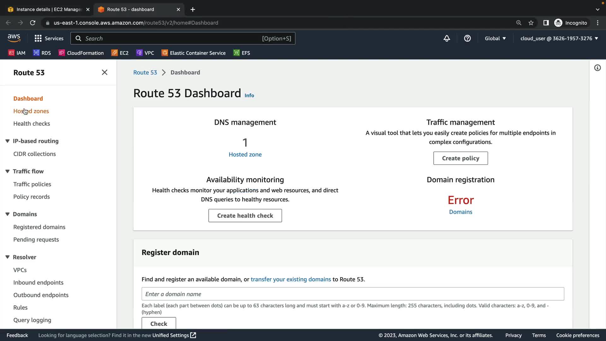Click the Create health check button
Viewport: 606px width, 341px height.
click(245, 216)
